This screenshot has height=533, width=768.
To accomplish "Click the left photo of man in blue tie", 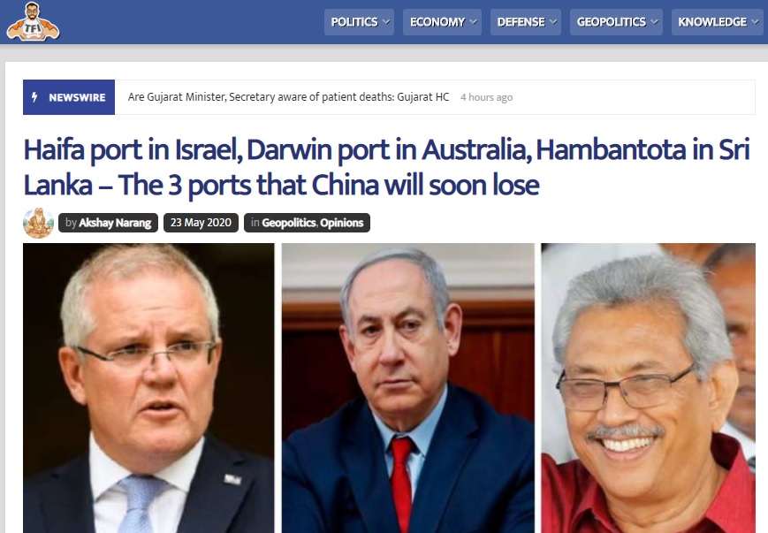I will tap(148, 388).
